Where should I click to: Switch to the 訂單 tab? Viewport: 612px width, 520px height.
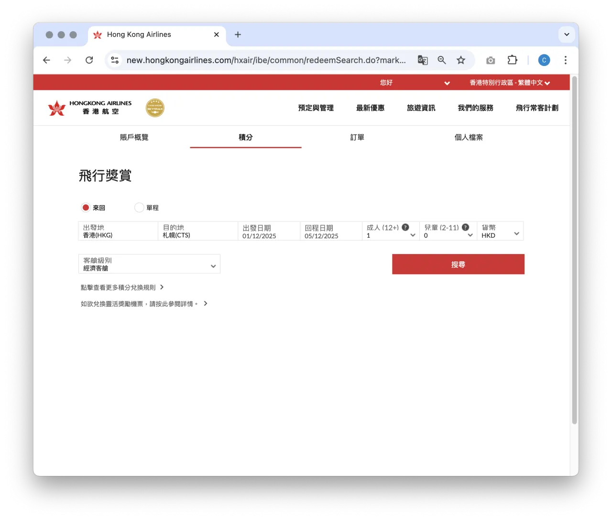pyautogui.click(x=357, y=137)
